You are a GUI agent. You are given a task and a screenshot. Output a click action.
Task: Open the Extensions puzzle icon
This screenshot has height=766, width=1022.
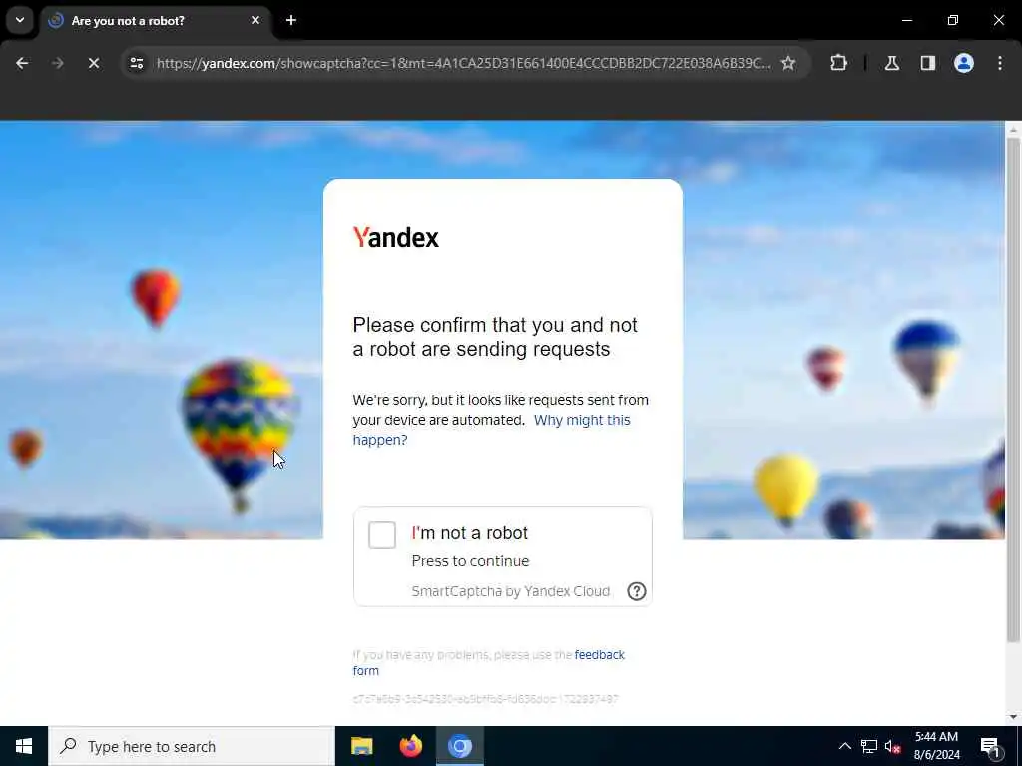coord(838,63)
